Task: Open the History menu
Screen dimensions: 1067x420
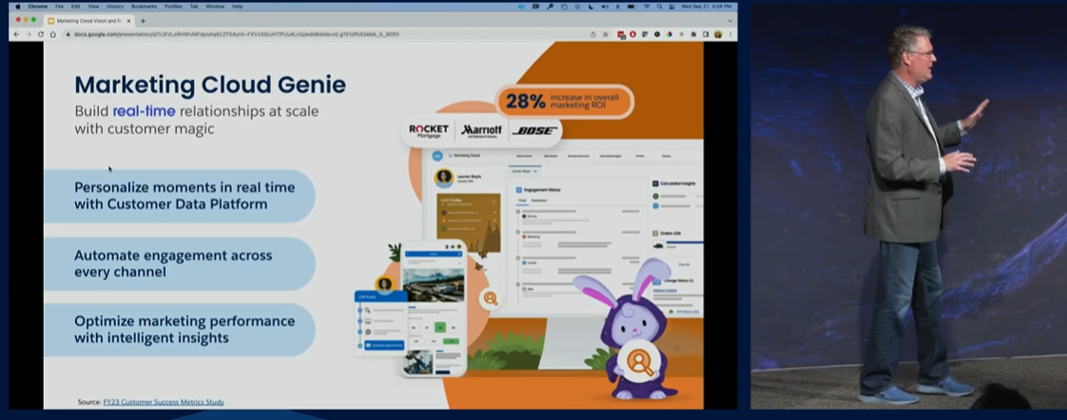Action: click(115, 6)
